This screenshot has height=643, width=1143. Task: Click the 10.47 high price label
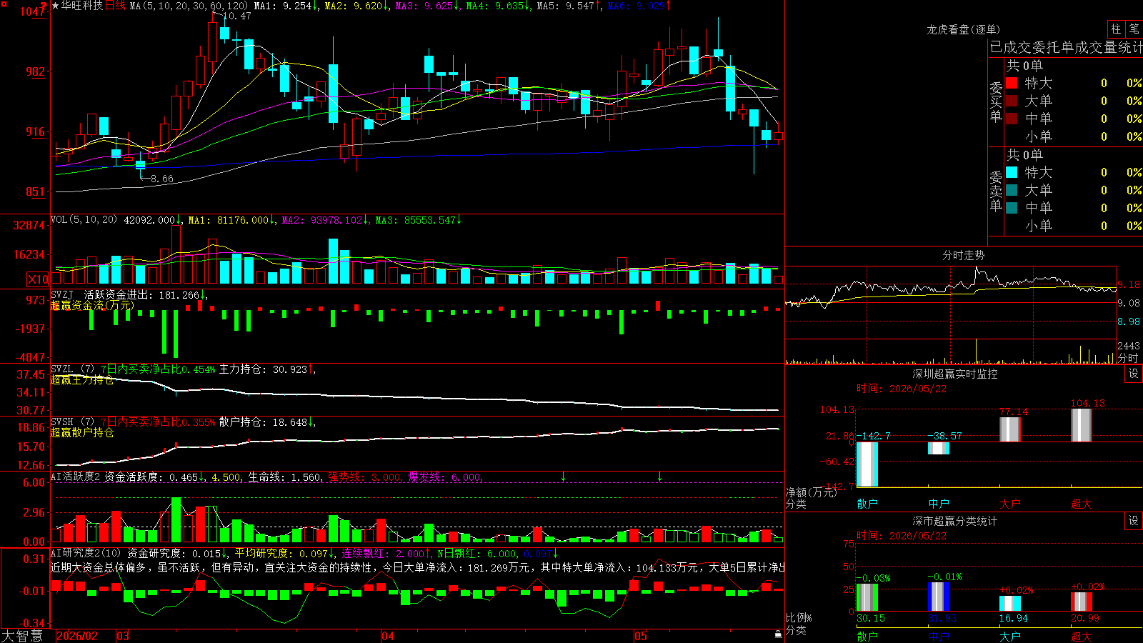coord(237,16)
